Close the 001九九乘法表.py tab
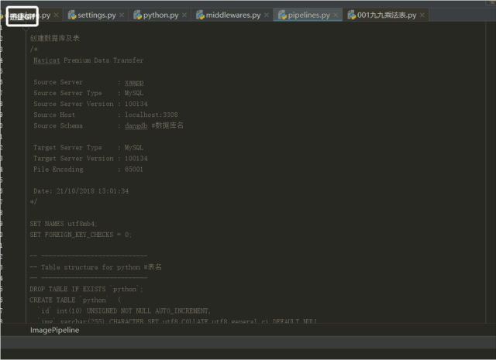The width and height of the screenshot is (496, 360). [x=422, y=15]
